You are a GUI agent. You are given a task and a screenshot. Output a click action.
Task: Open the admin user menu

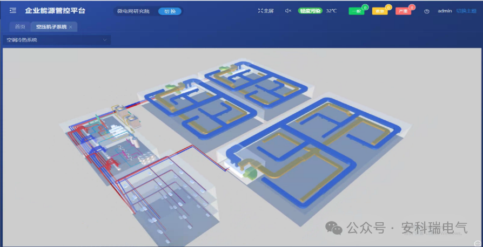pyautogui.click(x=445, y=11)
